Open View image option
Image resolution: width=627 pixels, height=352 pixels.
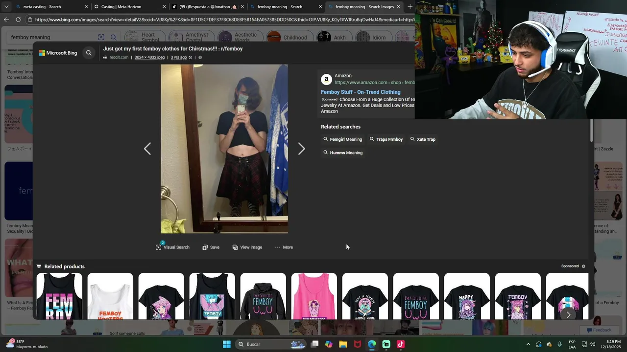point(247,247)
